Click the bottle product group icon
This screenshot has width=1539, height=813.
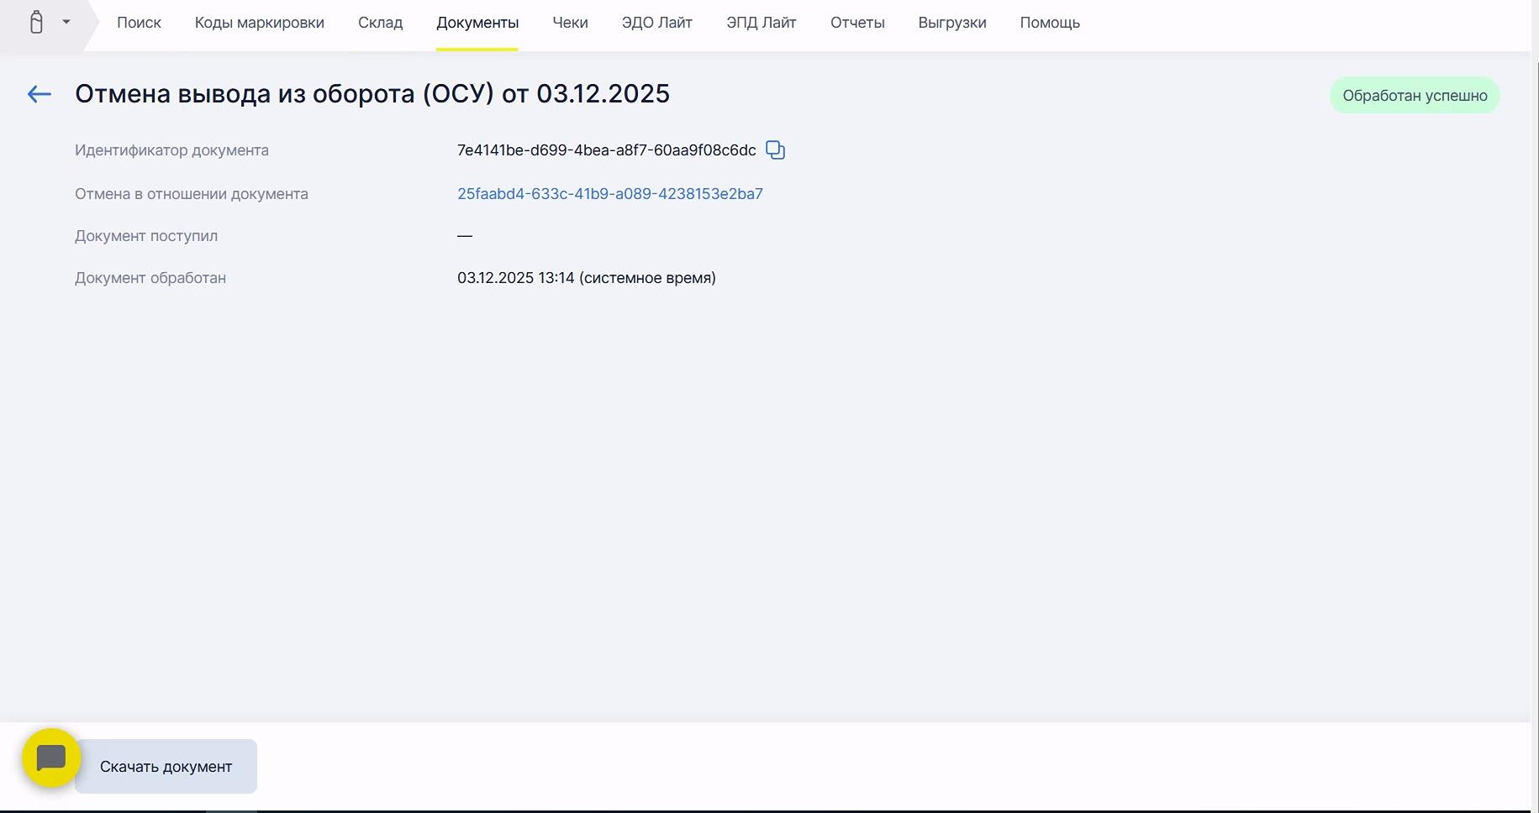pyautogui.click(x=36, y=23)
